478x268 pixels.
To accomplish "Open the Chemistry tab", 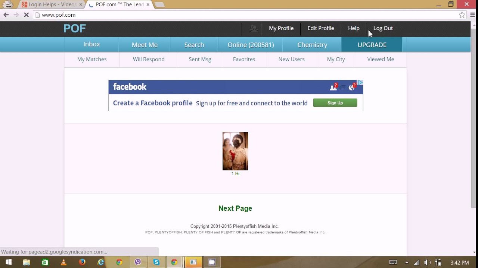I will (312, 45).
